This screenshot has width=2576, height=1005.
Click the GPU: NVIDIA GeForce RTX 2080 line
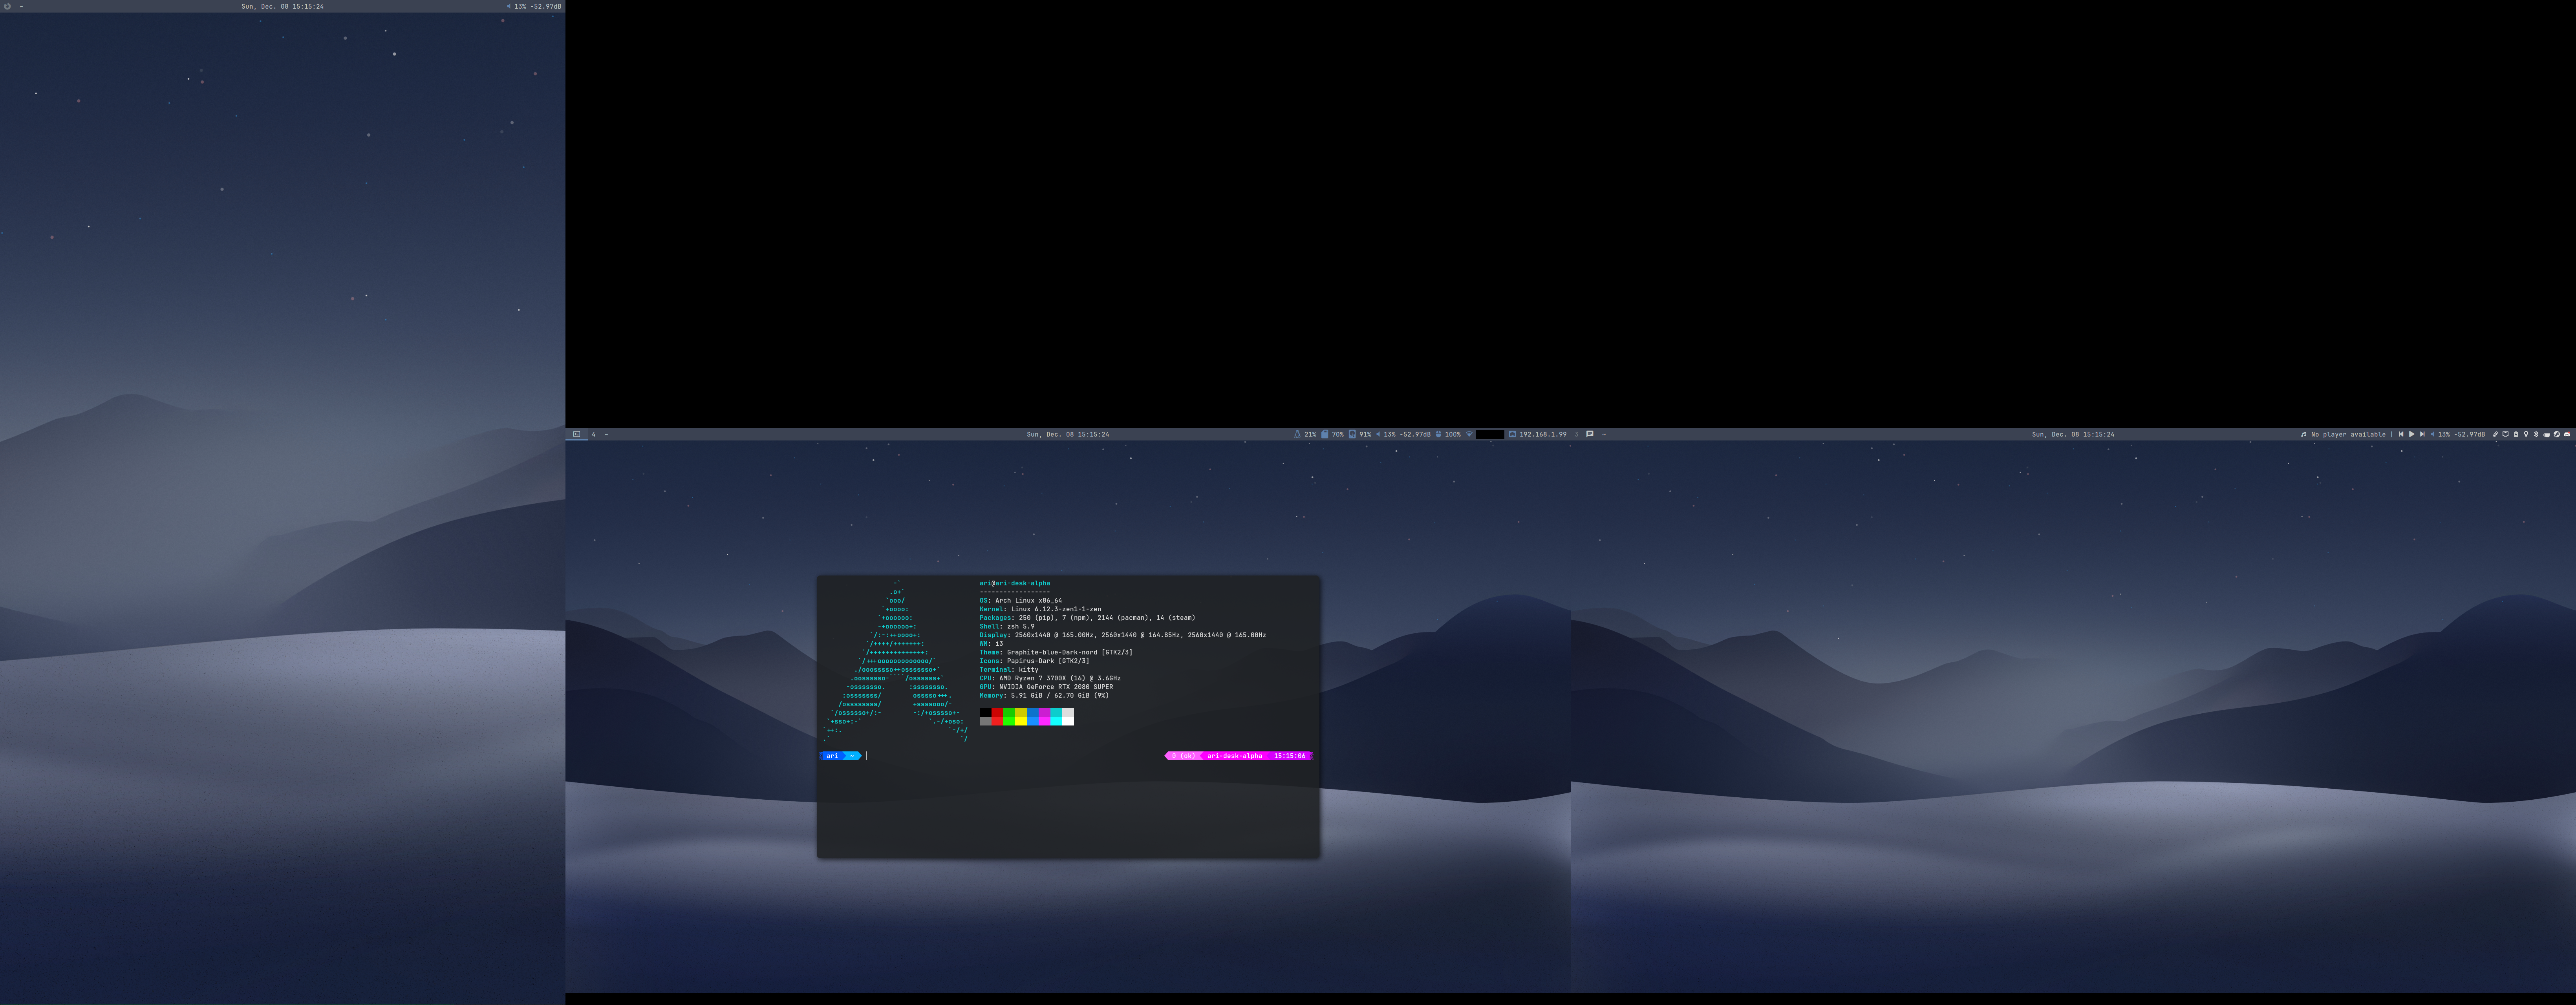tap(1046, 687)
